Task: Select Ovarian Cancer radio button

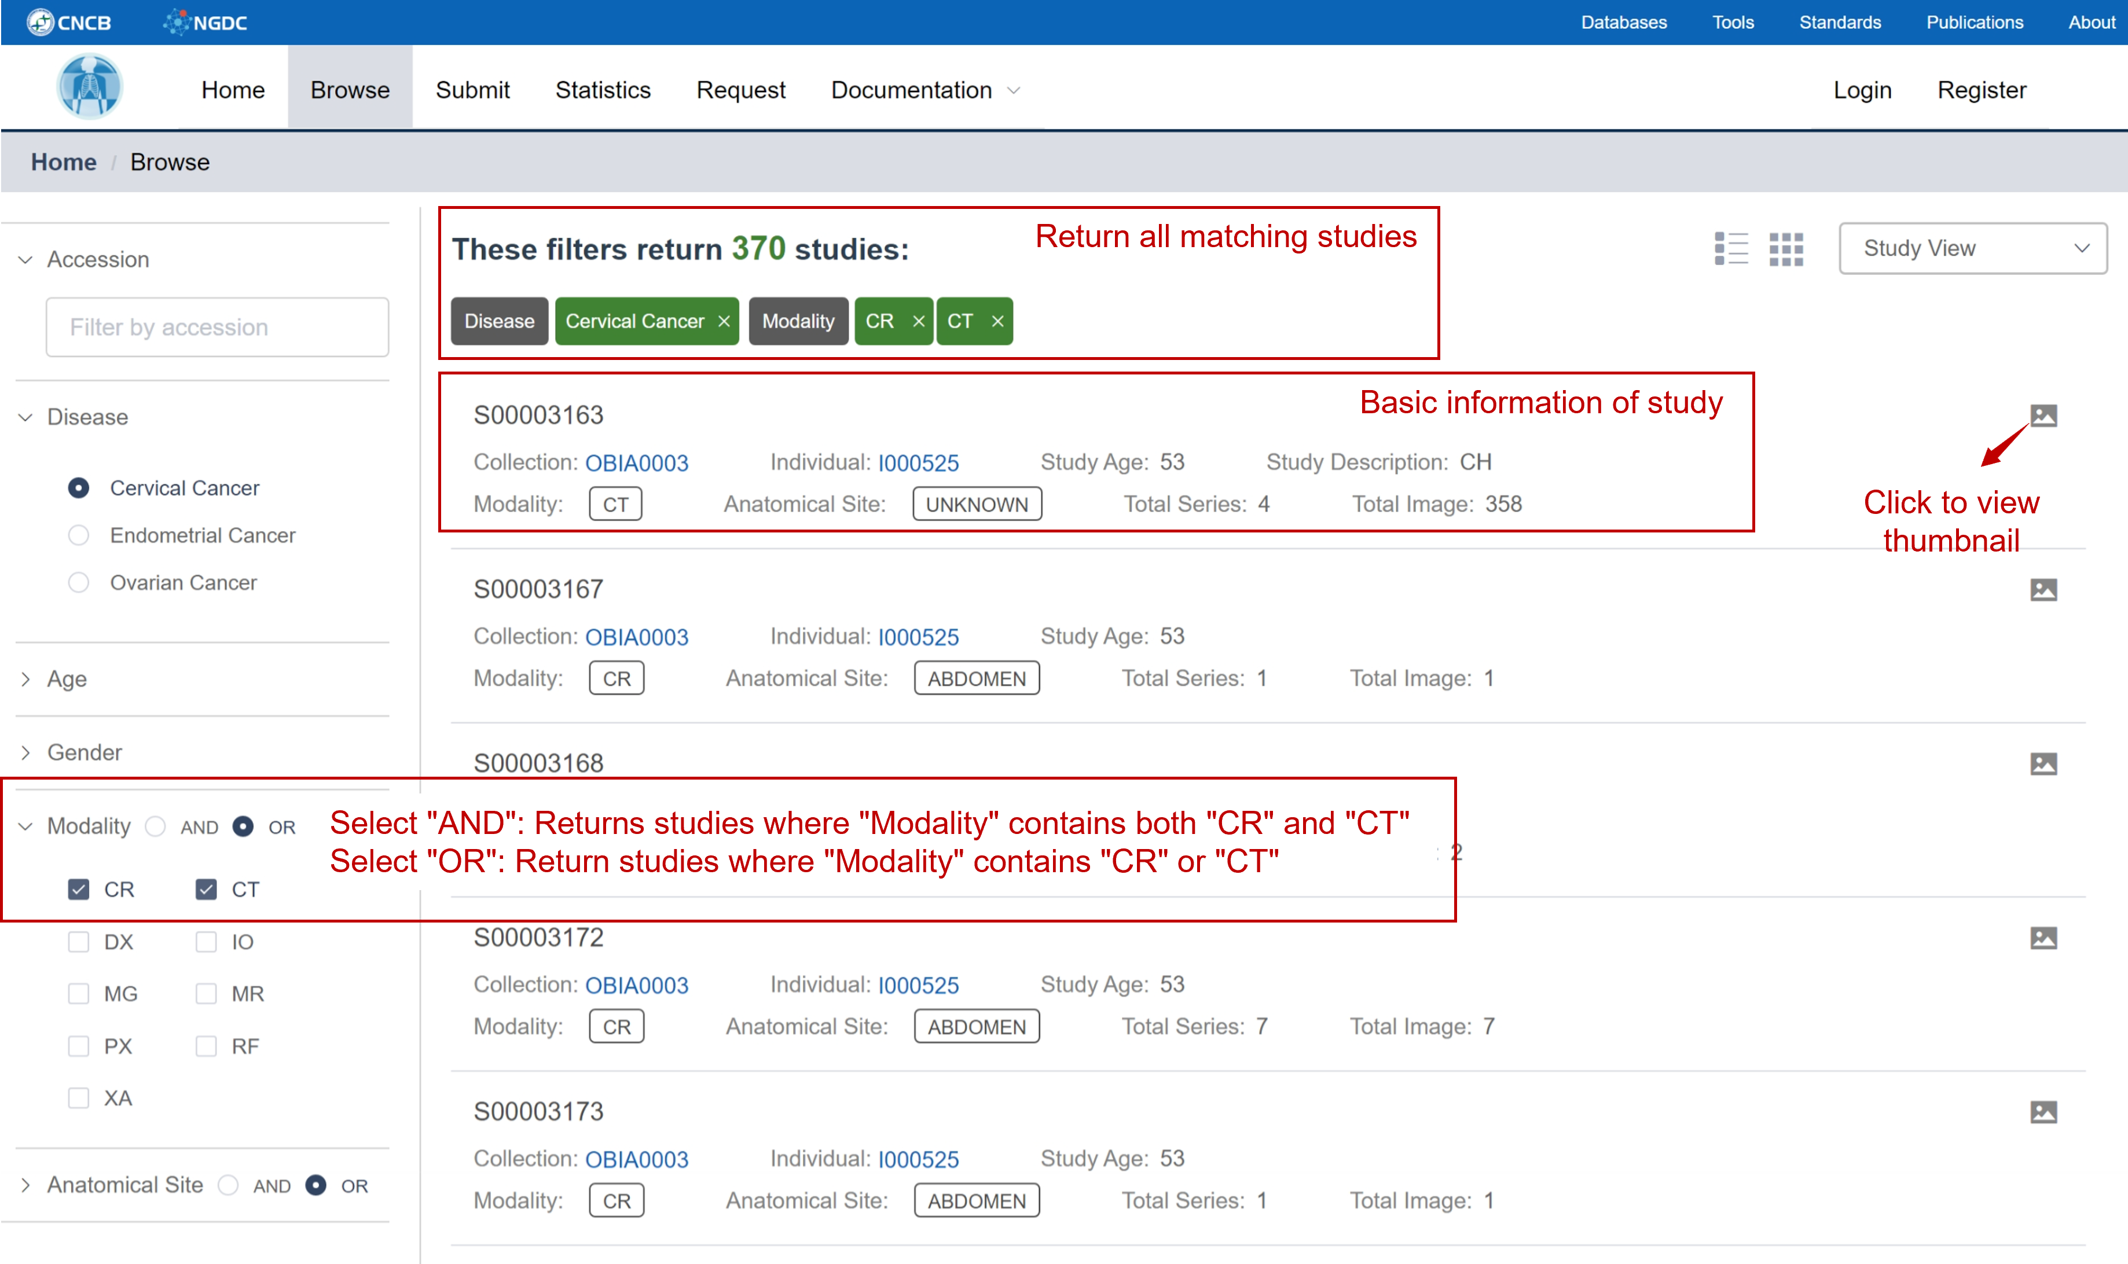Action: (x=78, y=583)
